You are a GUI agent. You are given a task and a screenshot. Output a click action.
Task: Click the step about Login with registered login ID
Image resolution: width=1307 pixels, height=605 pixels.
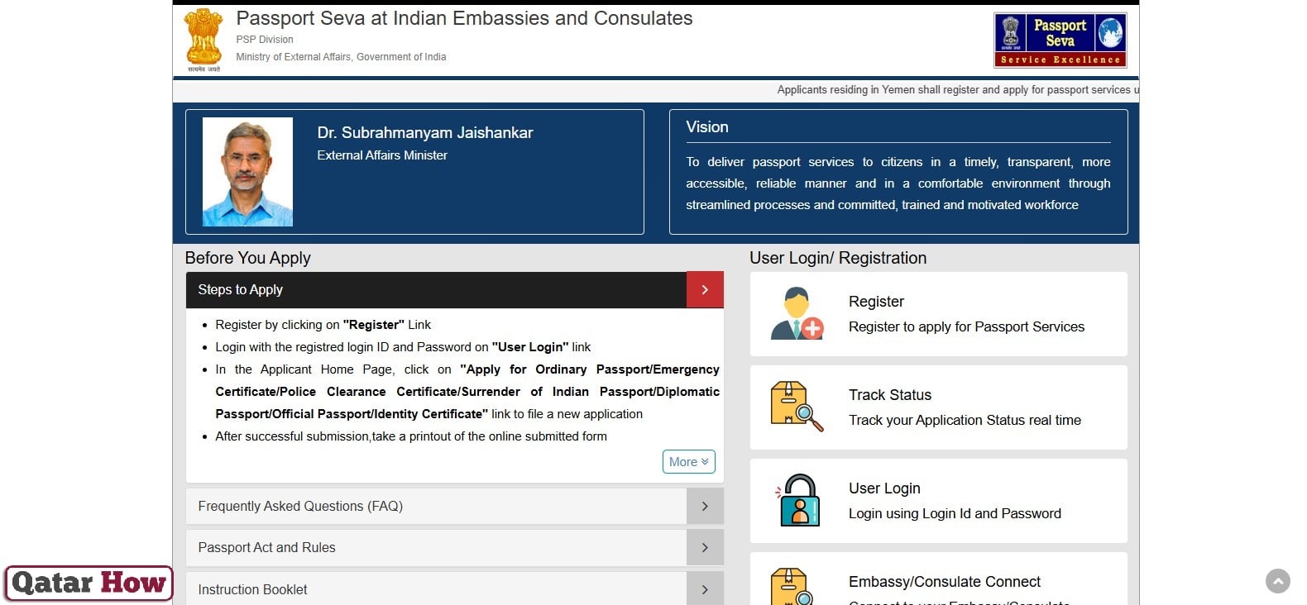403,347
